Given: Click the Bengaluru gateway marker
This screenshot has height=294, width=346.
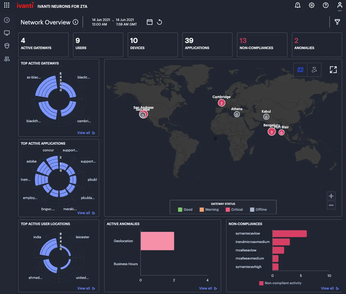Looking at the screenshot, I should pyautogui.click(x=271, y=132).
